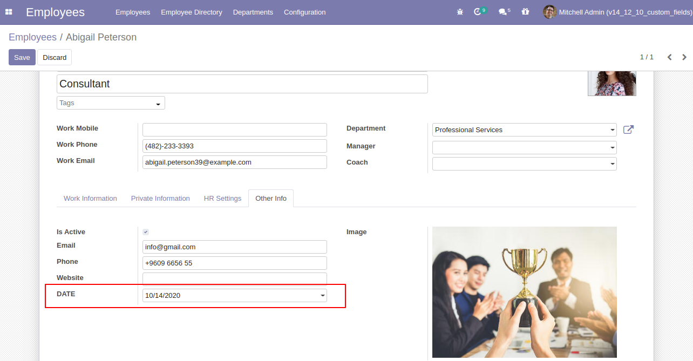Click the Save button
This screenshot has width=693, height=361.
22,57
